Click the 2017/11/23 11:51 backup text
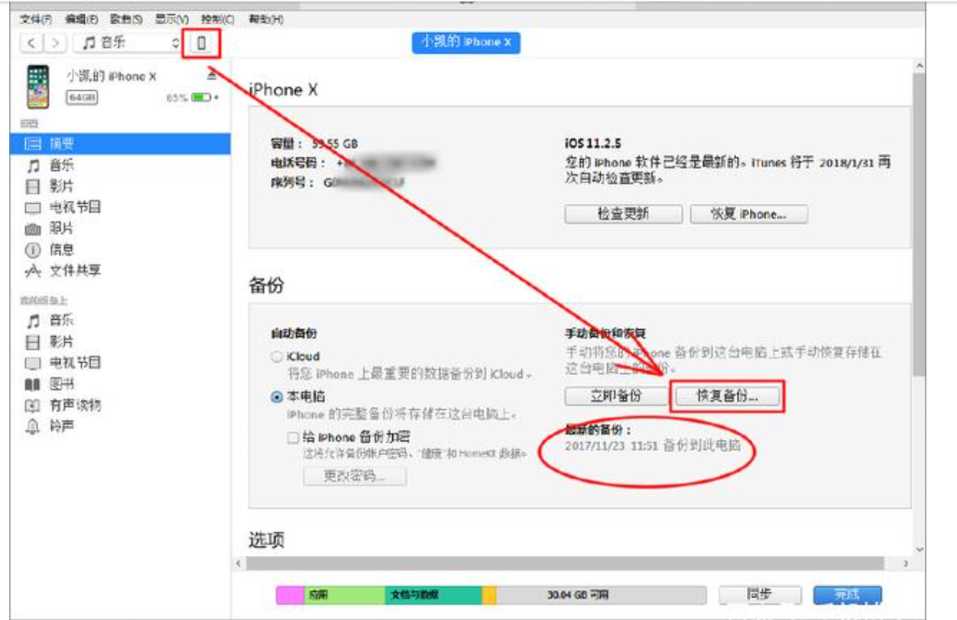 653,445
